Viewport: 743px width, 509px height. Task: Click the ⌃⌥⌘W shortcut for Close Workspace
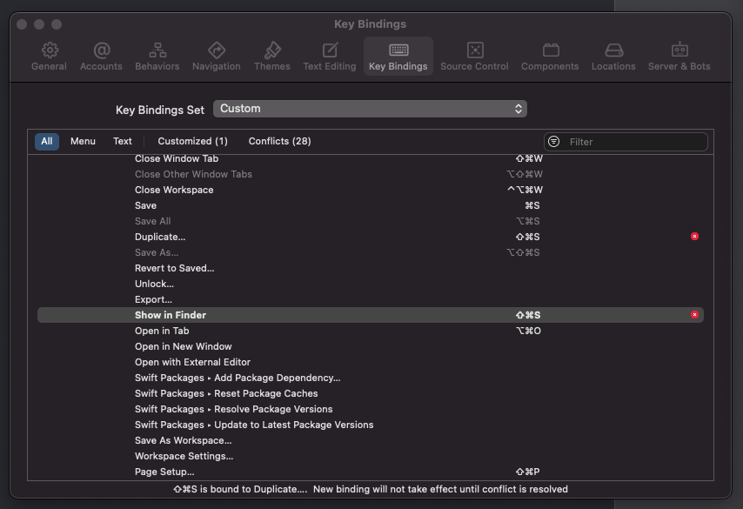[x=525, y=190]
